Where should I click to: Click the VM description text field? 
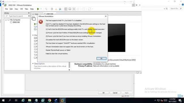coord(50,67)
